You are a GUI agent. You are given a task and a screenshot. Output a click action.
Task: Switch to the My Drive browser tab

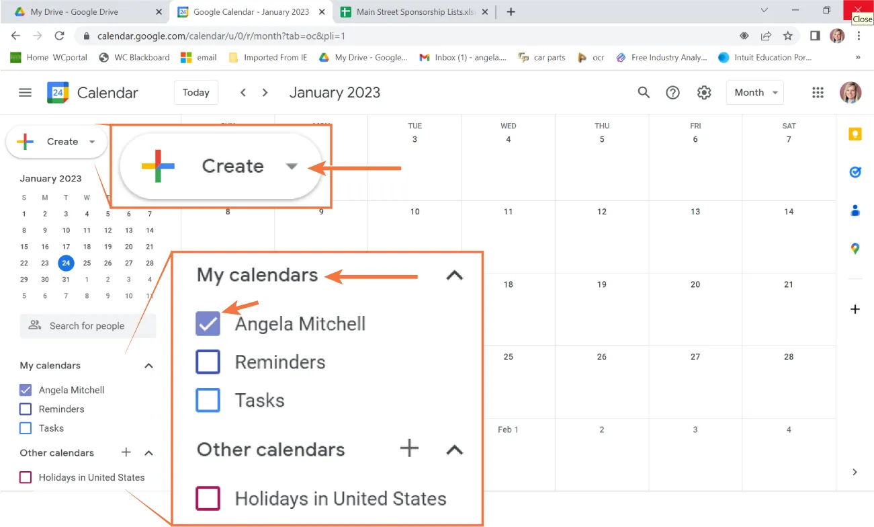coord(74,11)
